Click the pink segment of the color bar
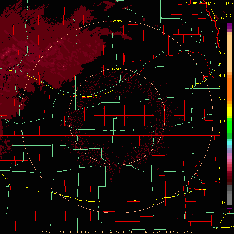Viewport: 234px width, 234px height. tap(230, 158)
